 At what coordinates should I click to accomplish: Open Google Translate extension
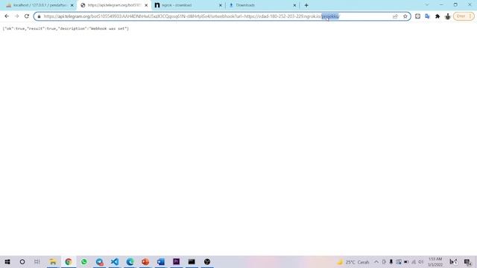pyautogui.click(x=427, y=16)
